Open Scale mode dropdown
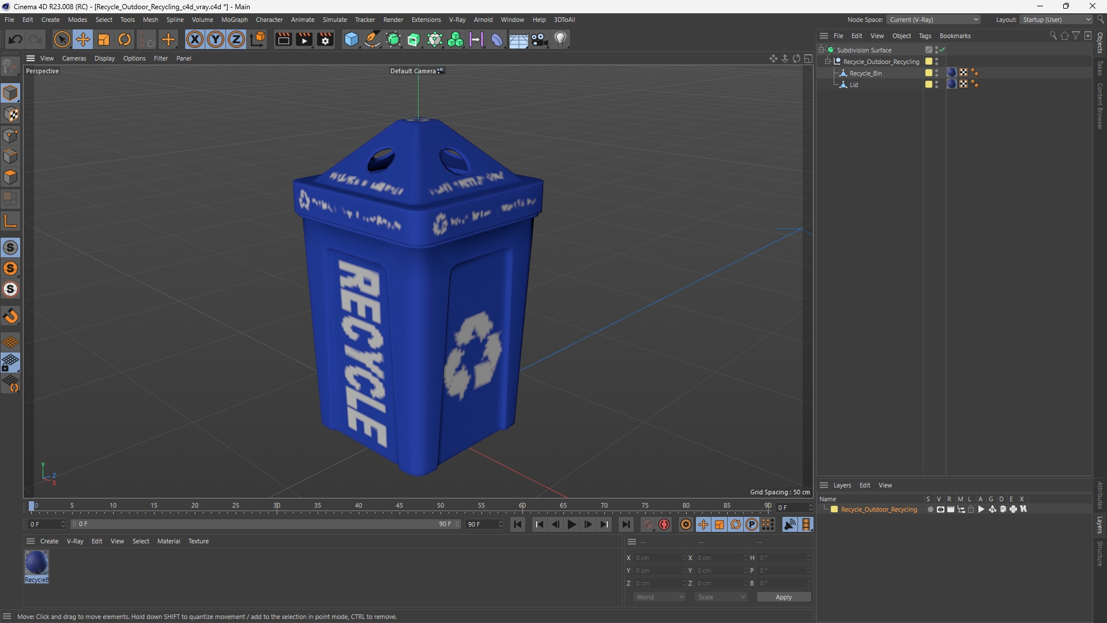Image resolution: width=1107 pixels, height=623 pixels. point(721,597)
